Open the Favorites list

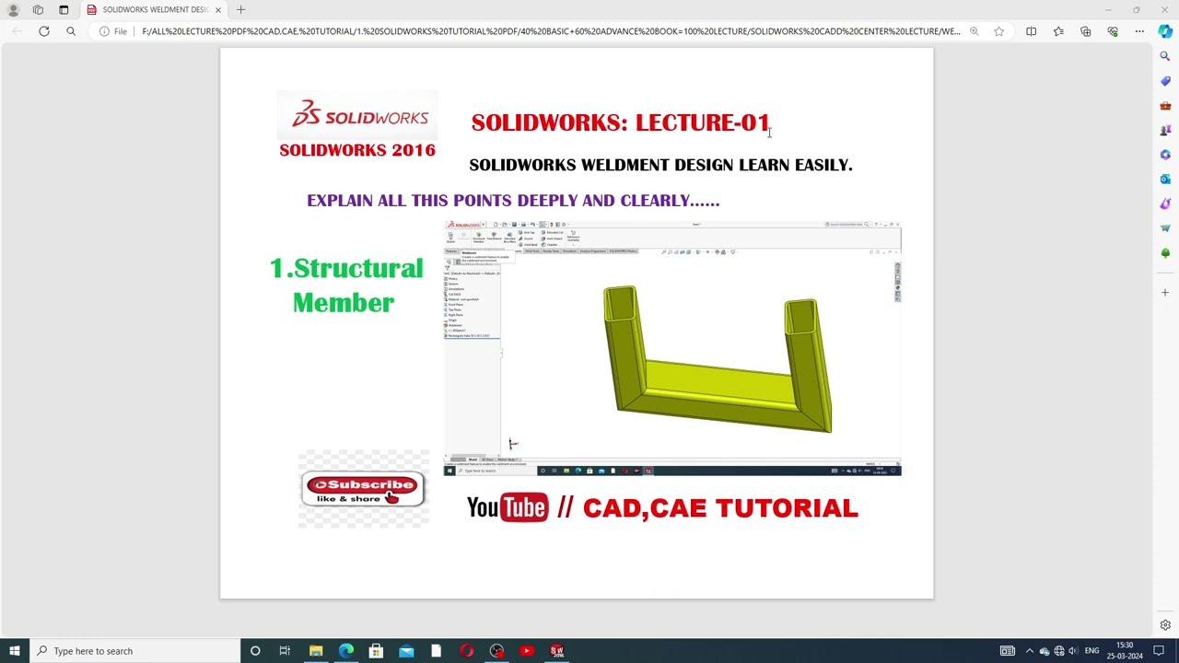click(1058, 31)
